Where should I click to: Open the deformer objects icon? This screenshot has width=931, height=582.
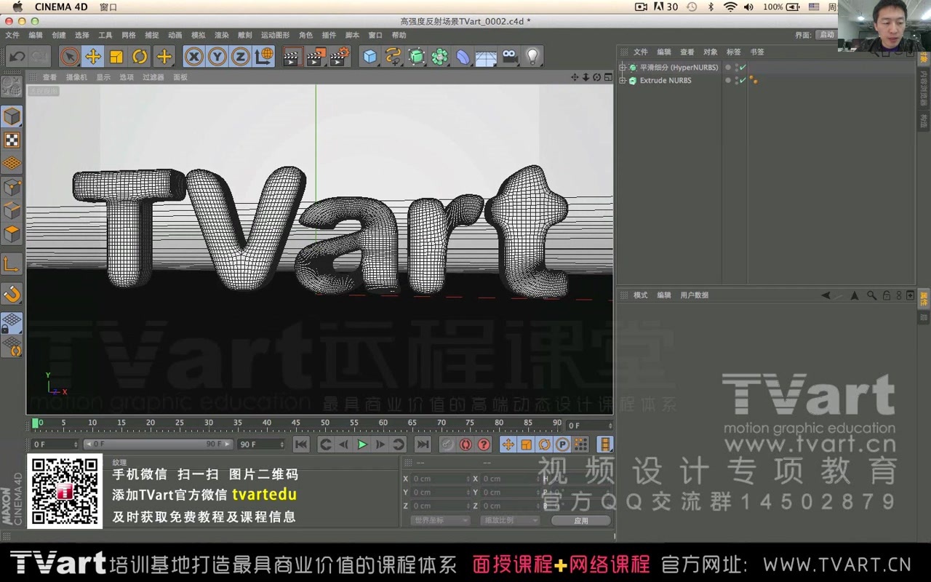(463, 56)
